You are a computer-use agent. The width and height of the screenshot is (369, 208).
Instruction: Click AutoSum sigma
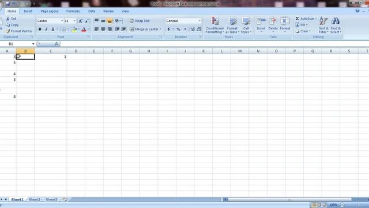298,18
